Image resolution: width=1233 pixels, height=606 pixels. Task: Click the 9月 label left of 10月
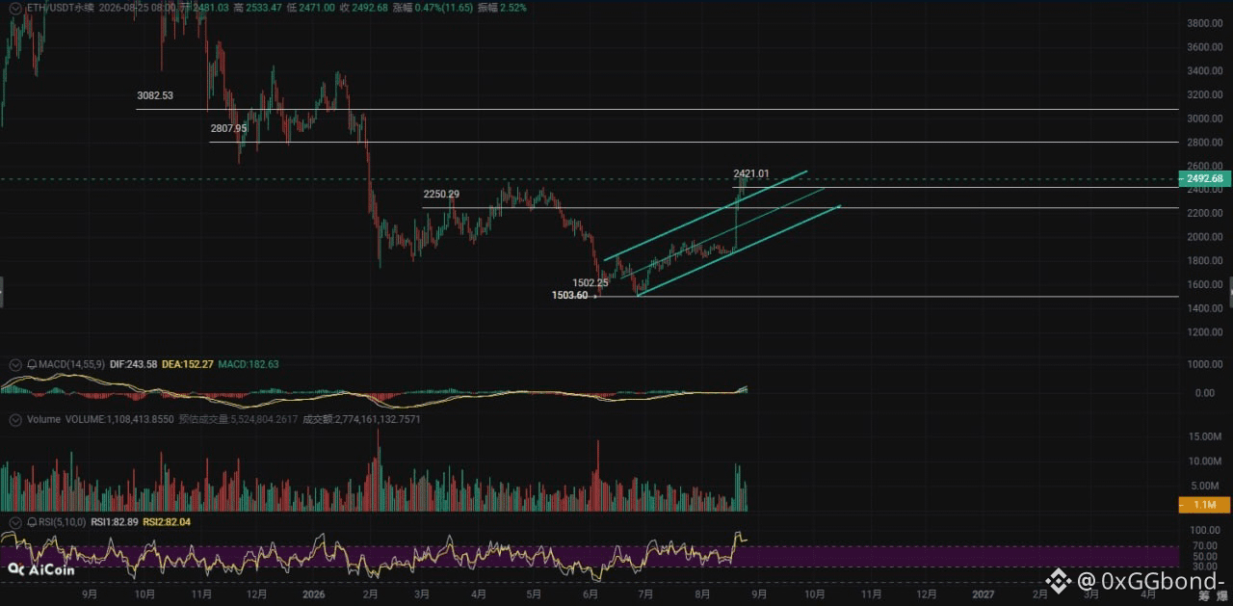[x=90, y=594]
